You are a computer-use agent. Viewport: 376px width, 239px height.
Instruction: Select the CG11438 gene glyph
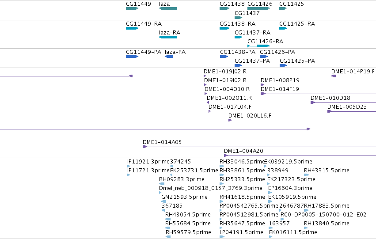click(224, 8)
